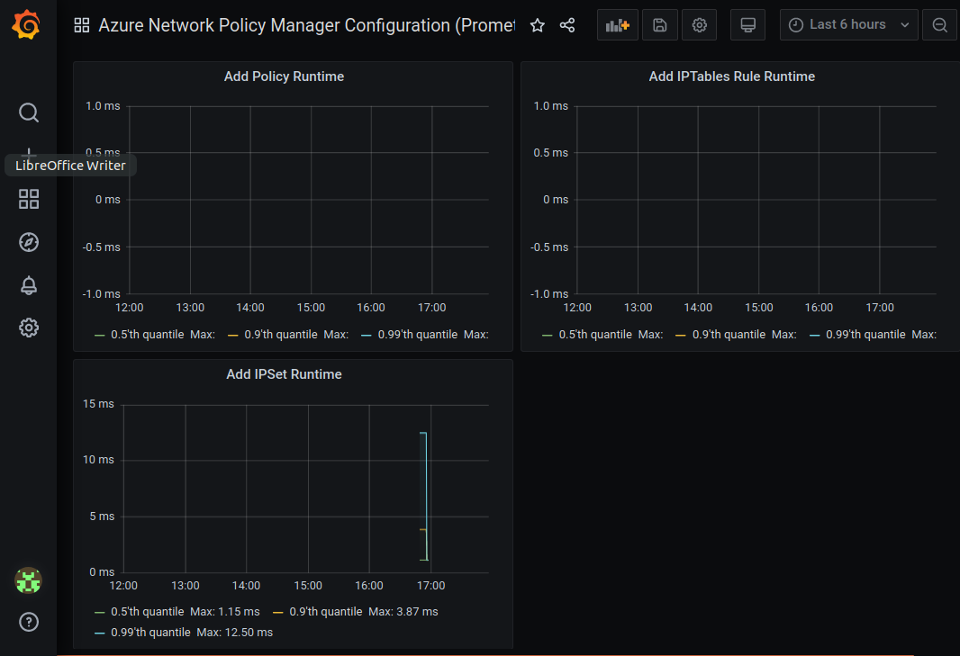Toggle 0.99'th quantile series in Add IPTables Rule Runtime
960x656 pixels.
865,335
